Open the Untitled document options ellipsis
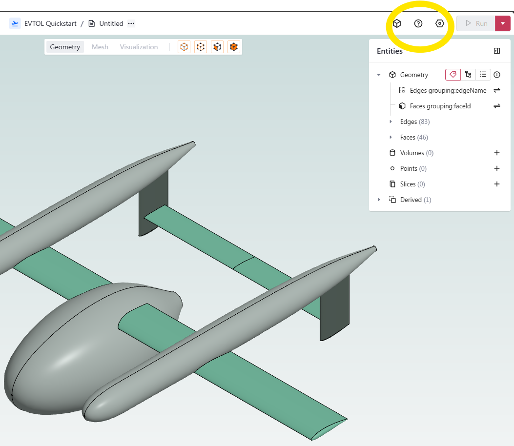514x446 pixels. (131, 23)
